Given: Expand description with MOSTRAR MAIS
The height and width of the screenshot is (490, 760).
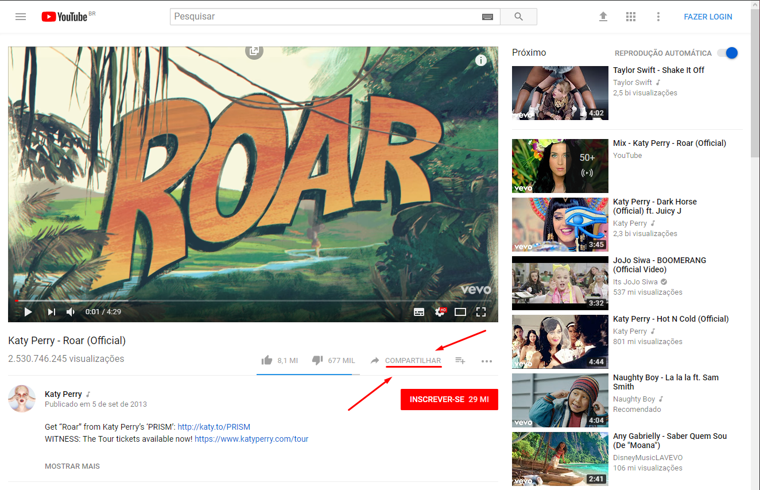Looking at the screenshot, I should (72, 466).
